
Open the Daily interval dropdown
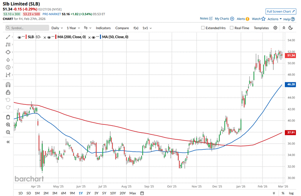point(57,28)
